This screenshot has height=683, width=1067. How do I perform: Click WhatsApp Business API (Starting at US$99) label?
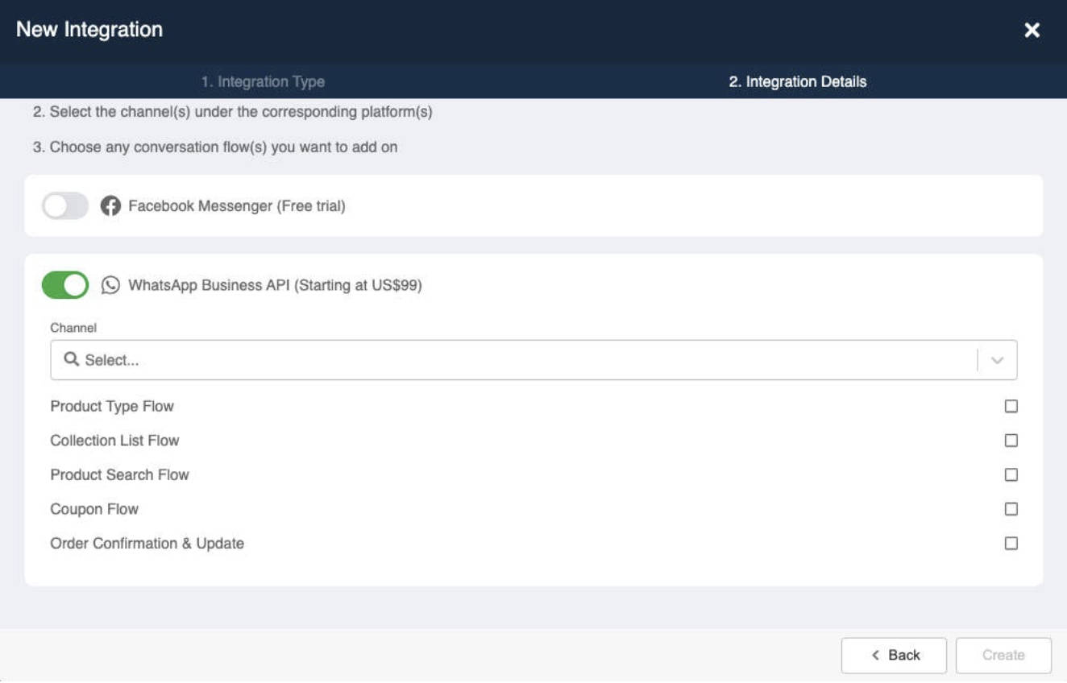click(x=275, y=285)
